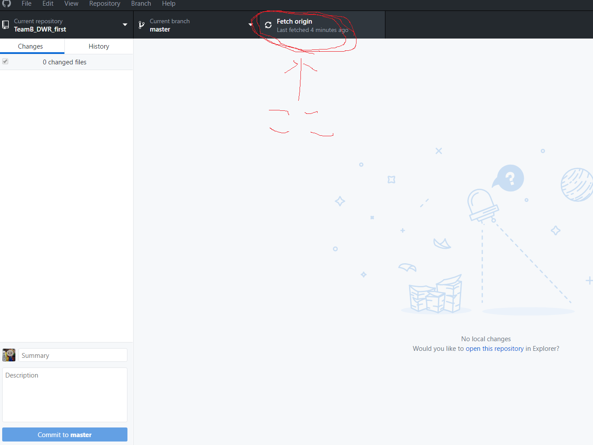Open the Help menu
This screenshot has width=593, height=445.
coord(169,4)
